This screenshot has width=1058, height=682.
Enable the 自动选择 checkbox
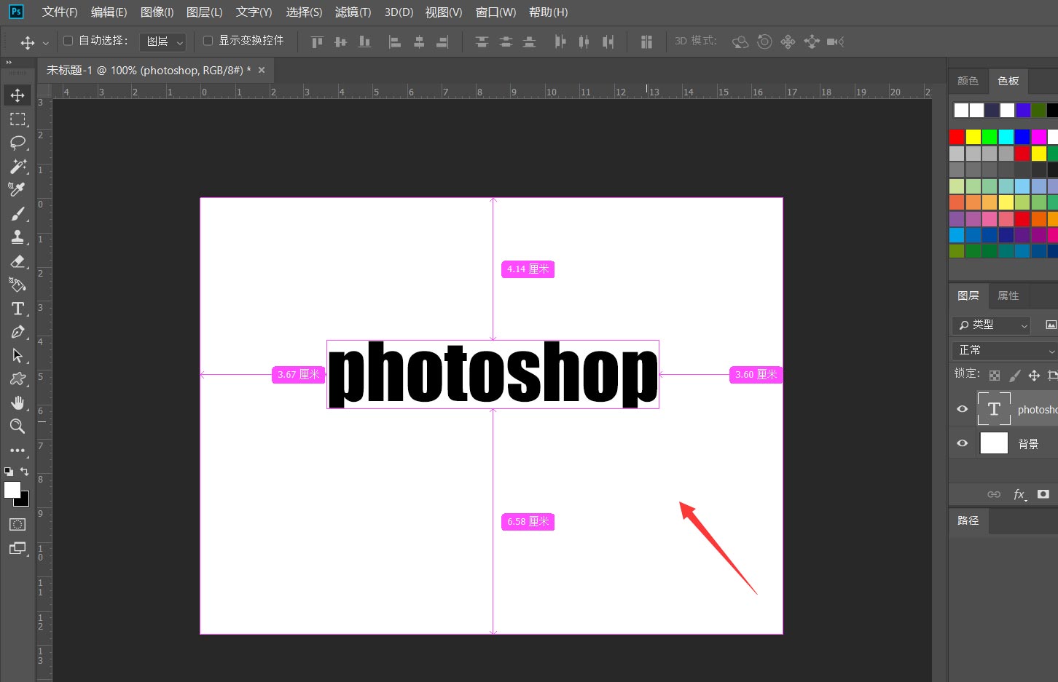click(68, 41)
